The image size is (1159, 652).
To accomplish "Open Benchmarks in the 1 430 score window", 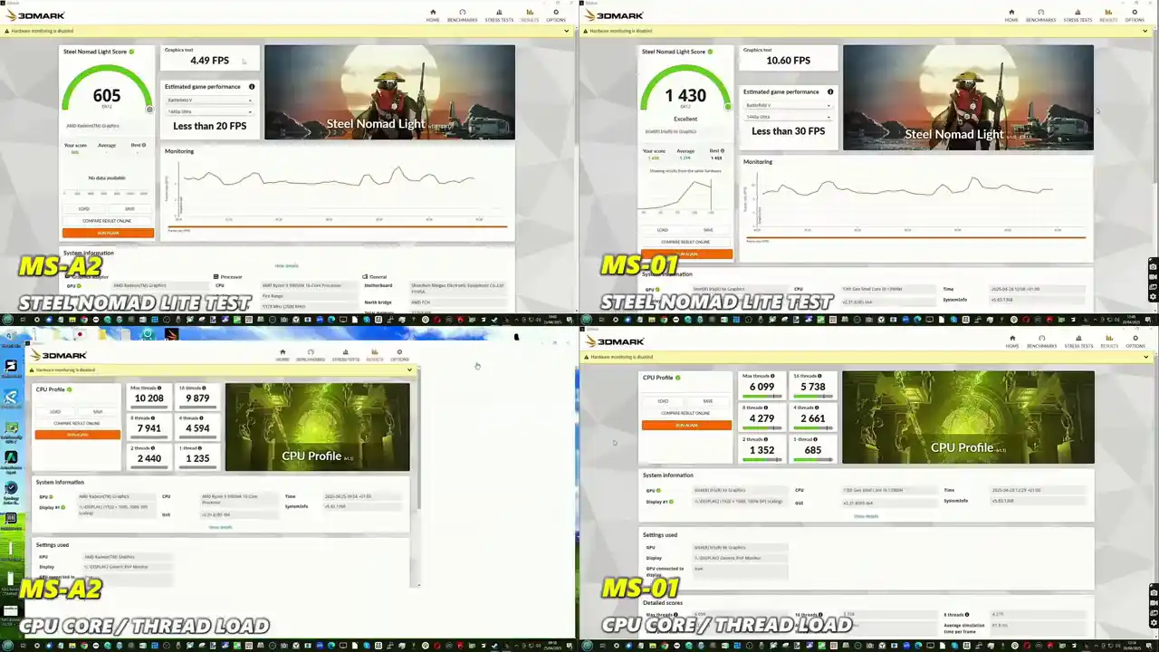I will pyautogui.click(x=1040, y=15).
